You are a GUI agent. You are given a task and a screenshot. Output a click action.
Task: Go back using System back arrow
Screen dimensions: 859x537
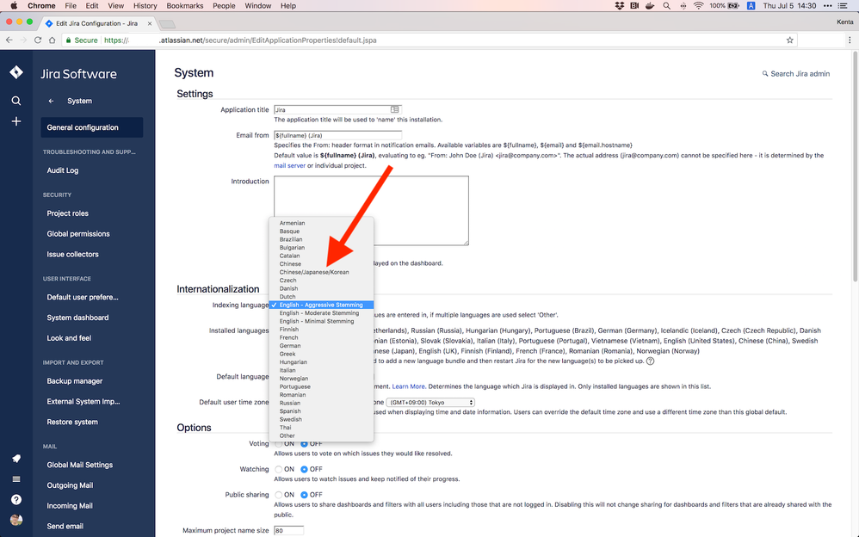[51, 101]
